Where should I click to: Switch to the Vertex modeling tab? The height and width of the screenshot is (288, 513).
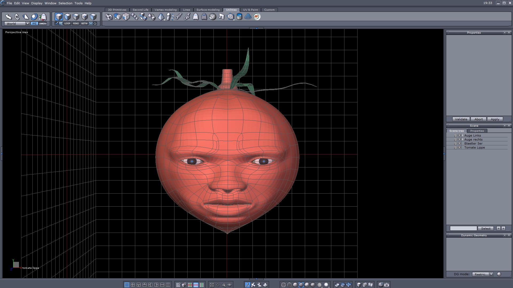165,10
